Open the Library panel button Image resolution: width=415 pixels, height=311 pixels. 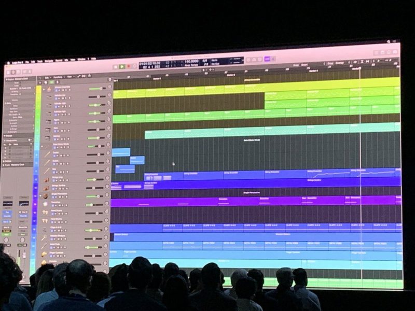coord(8,72)
